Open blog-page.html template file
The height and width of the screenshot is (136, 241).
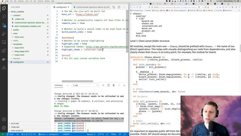[22, 51]
